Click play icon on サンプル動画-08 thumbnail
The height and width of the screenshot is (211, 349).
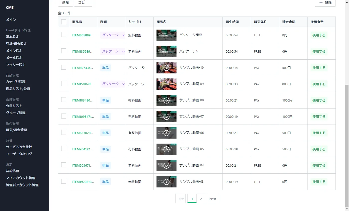click(166, 100)
